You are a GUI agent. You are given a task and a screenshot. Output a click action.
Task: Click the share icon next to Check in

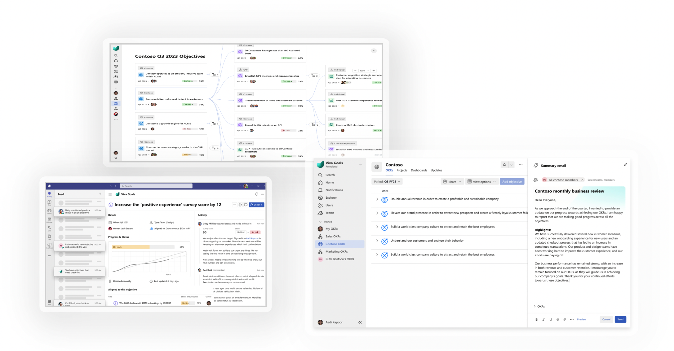click(x=240, y=205)
